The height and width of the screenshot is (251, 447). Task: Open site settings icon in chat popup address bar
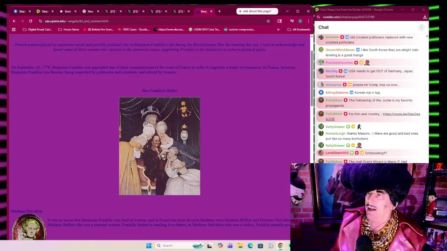pos(318,17)
